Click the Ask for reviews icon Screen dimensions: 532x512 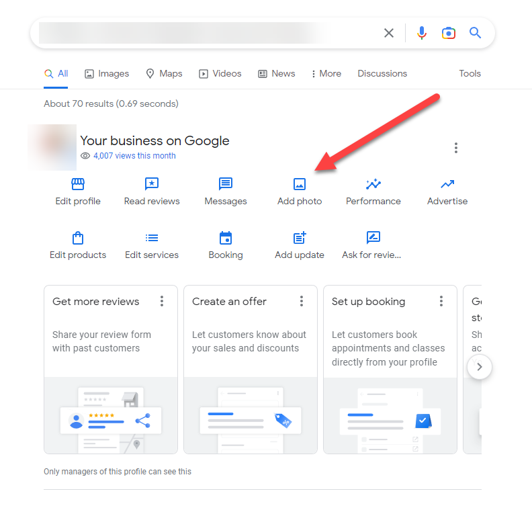click(373, 237)
